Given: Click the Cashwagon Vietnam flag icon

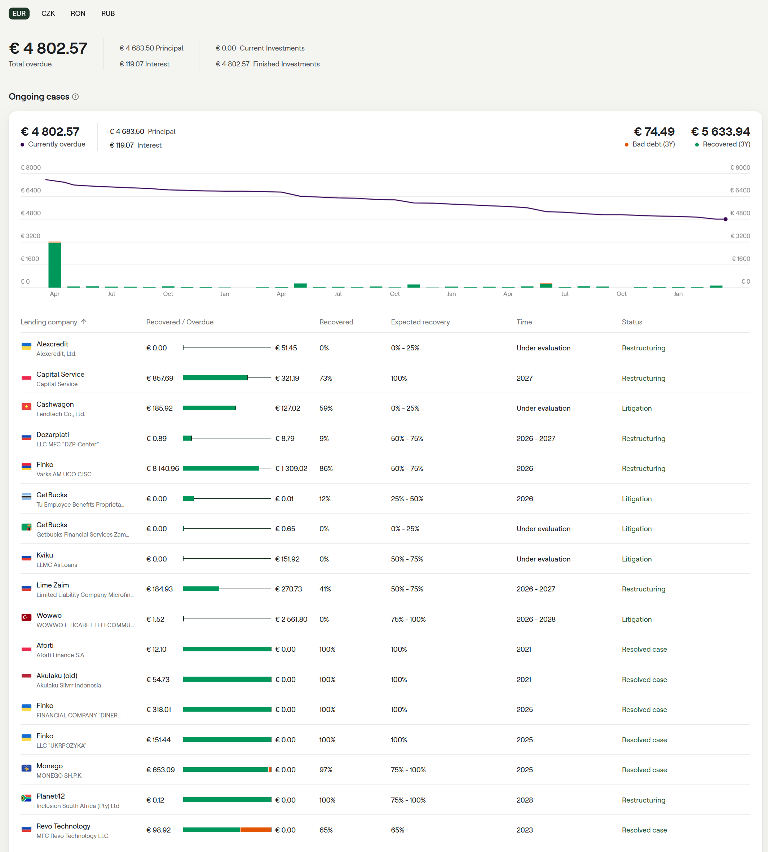Looking at the screenshot, I should (x=27, y=406).
